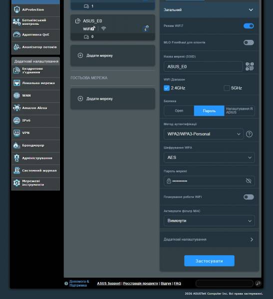Click the Адаптивна QoE gauge icon
The height and width of the screenshot is (299, 273).
(17, 34)
